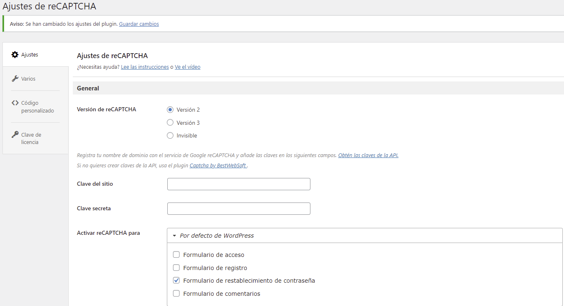Select the Versión 2 radio button
This screenshot has width=564, height=306.
coord(170,110)
